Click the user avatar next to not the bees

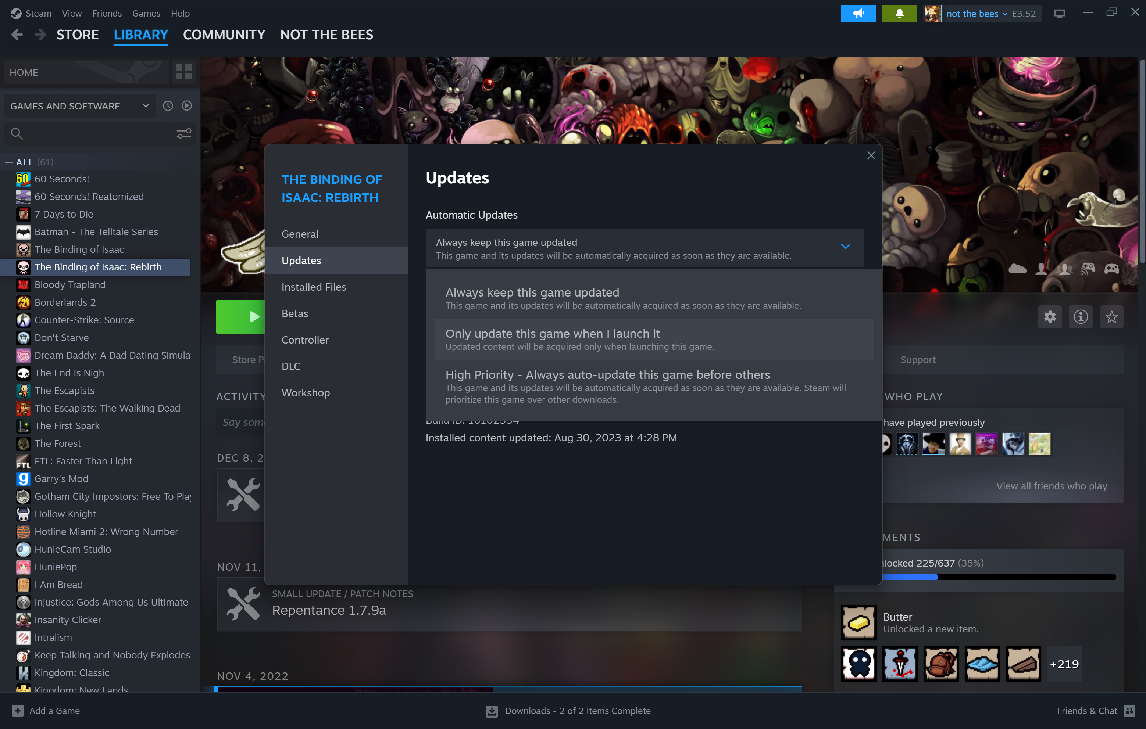click(x=933, y=13)
